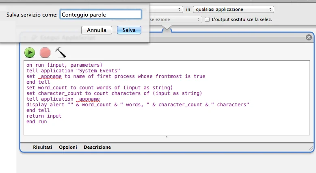Click the resize grip in the action's corner
The height and width of the screenshot is (173, 316).
(x=310, y=149)
